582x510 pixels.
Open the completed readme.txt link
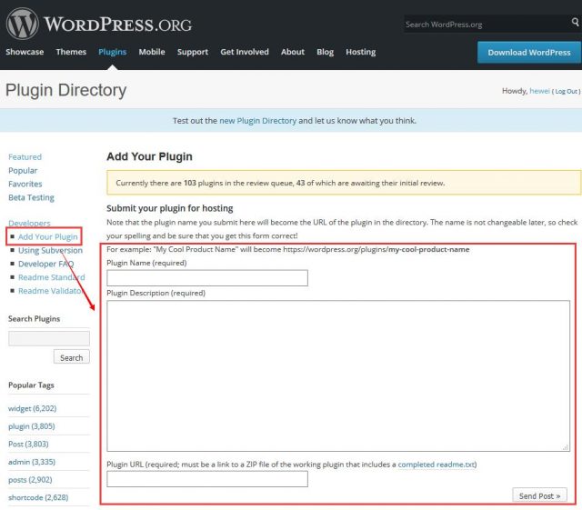436,465
